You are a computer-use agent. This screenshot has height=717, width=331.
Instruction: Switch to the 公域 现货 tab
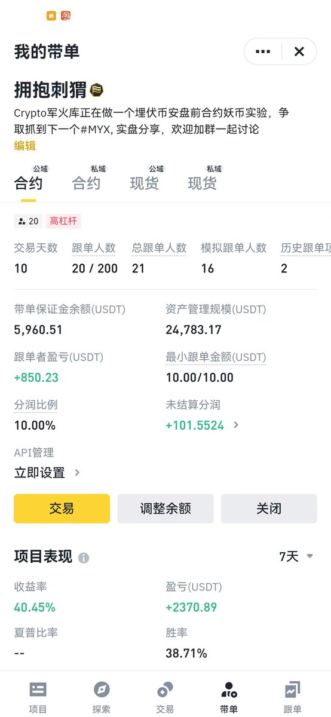145,179
